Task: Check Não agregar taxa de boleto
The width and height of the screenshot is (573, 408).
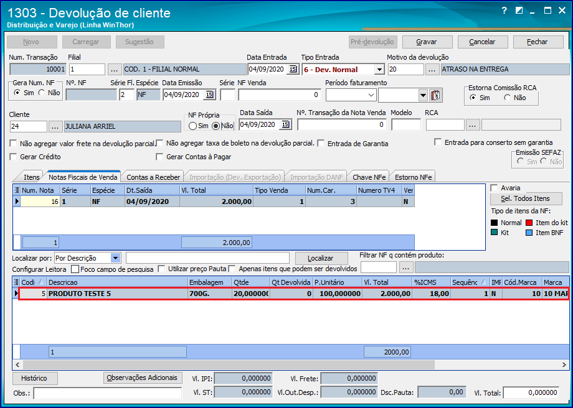Action: (159, 144)
